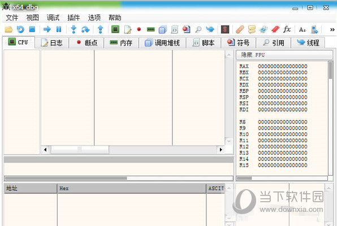The height and width of the screenshot is (226, 337).
Task: Click the step over icon
Action: (x=85, y=29)
